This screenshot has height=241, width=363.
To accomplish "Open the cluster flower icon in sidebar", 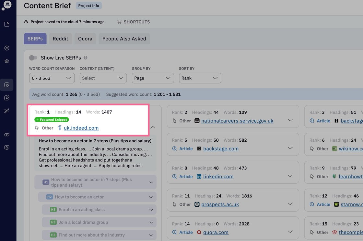I will 7,61.
